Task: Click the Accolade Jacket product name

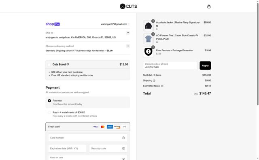Action: (x=178, y=24)
